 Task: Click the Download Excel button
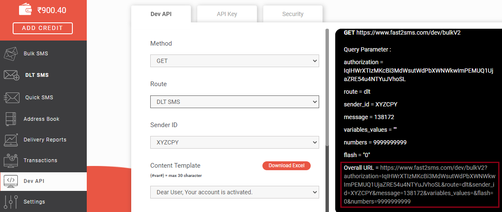point(287,166)
